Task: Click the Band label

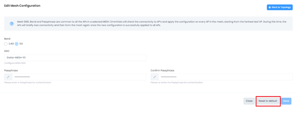Action: [7, 39]
